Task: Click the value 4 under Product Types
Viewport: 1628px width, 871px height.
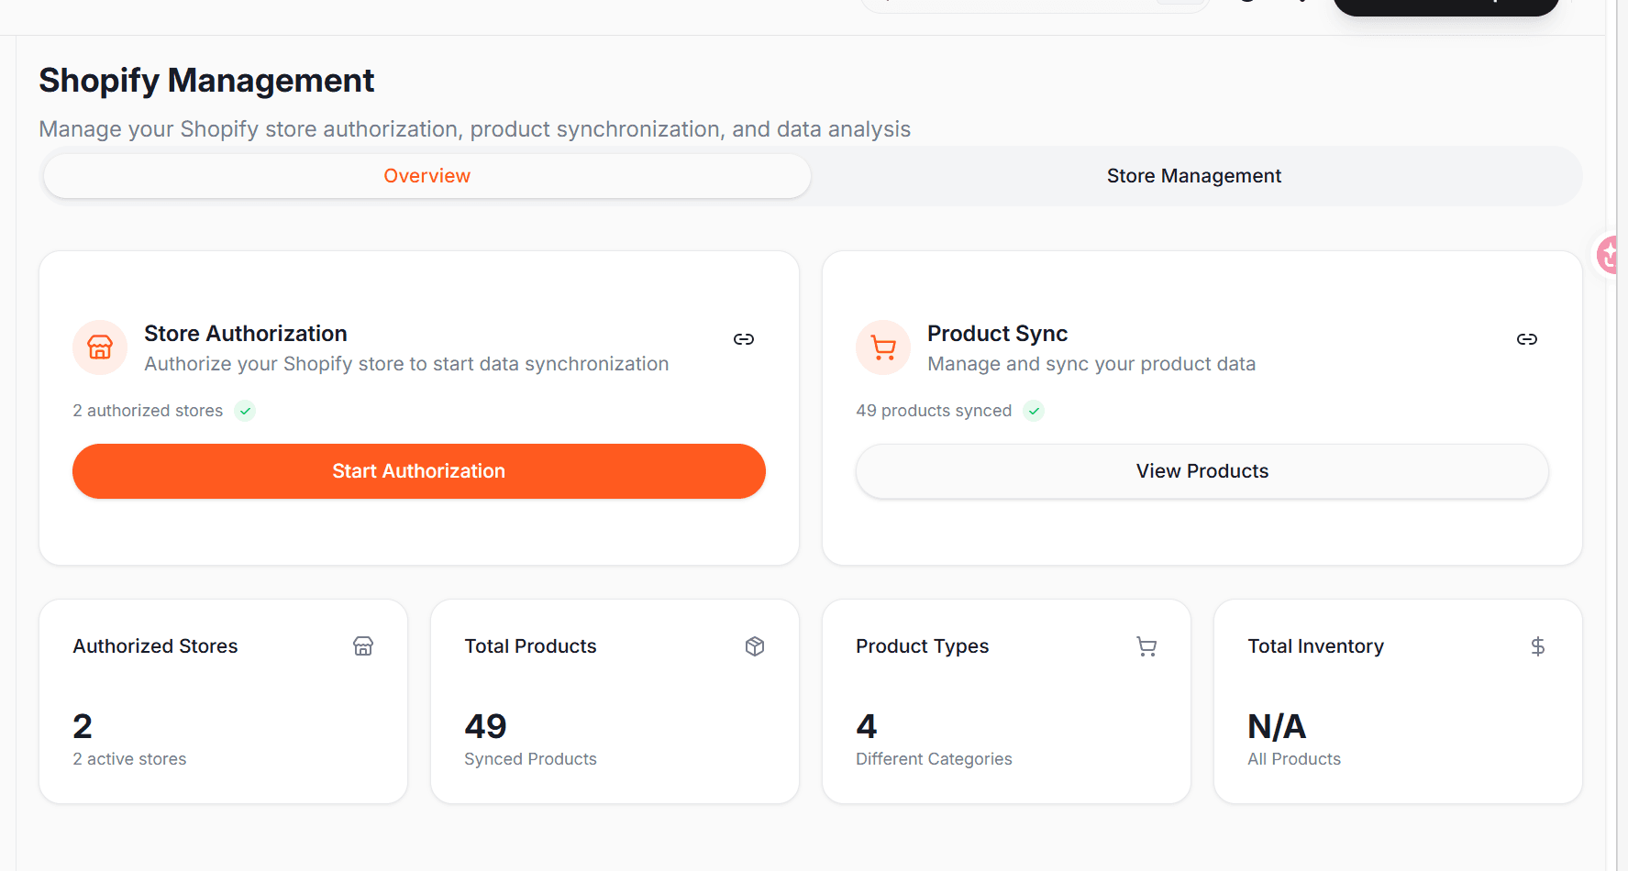Action: click(867, 726)
